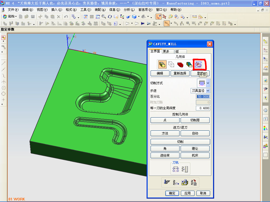Click the List tool path icon
Viewport: 270px width, 202px height.
pos(194,183)
